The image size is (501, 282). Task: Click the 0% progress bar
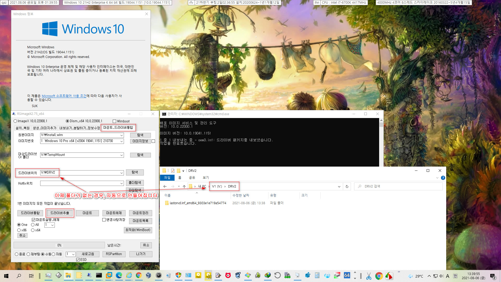coord(59,245)
